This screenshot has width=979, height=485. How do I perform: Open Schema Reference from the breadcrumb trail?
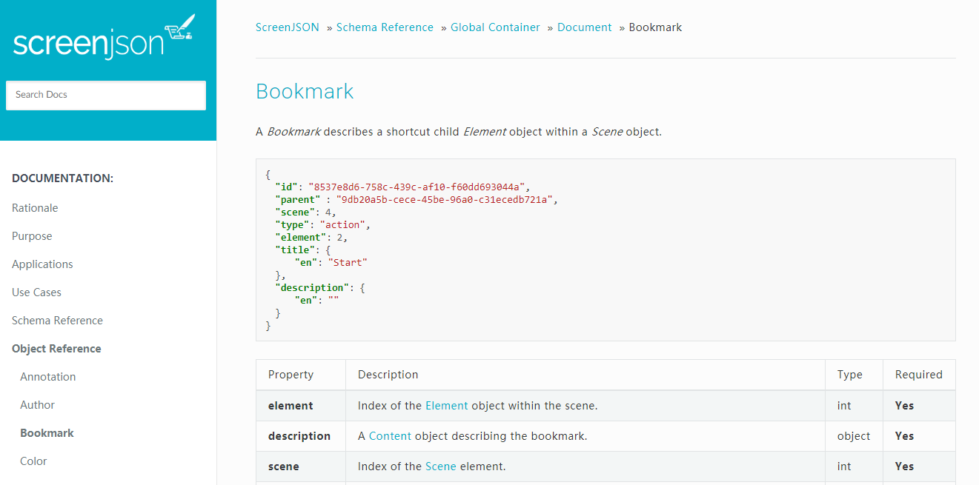pos(385,27)
